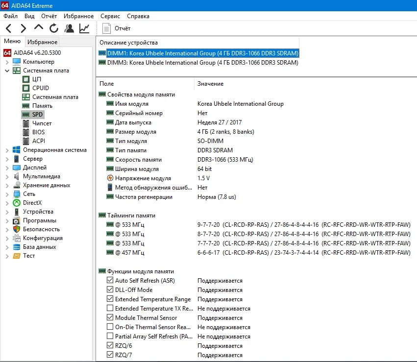Open the Память item icon
Image resolution: width=417 pixels, height=362 pixels.
click(x=26, y=106)
